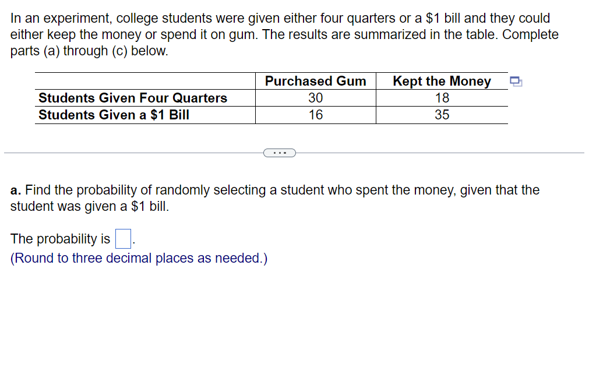The image size is (589, 371).
Task: Click the value 16 in the $1 Bill row
Action: click(x=315, y=115)
